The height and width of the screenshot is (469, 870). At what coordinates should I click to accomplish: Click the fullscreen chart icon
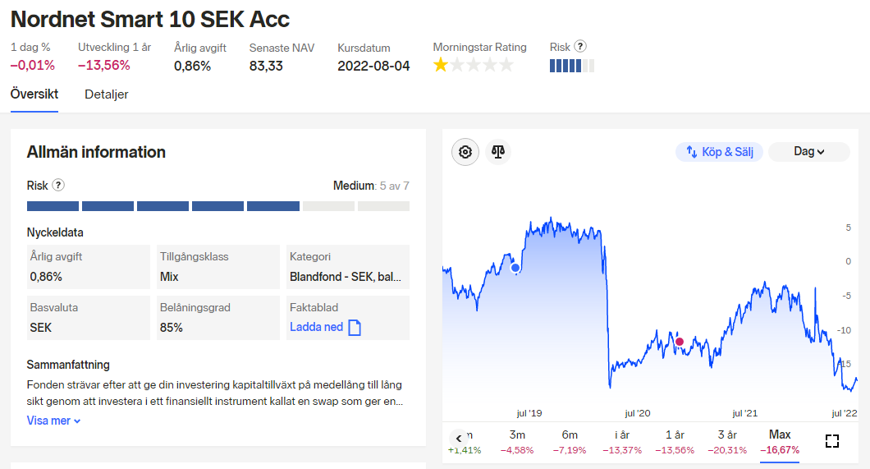[x=831, y=441]
